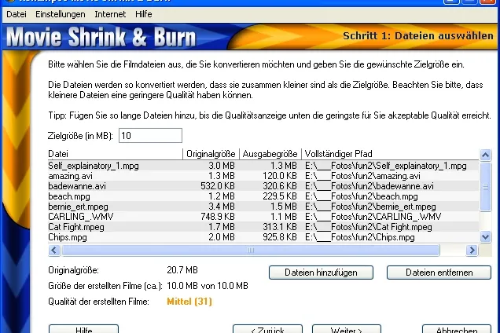Select the Chips.mpg file row
500x333 pixels.
point(263,237)
